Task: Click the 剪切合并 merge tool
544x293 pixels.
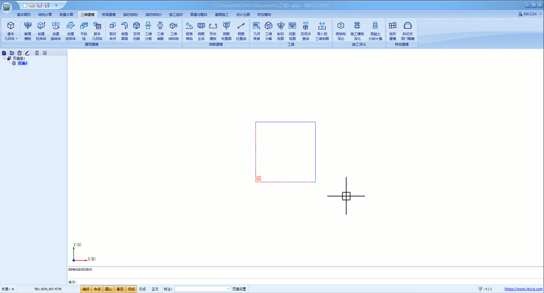Action: click(113, 31)
